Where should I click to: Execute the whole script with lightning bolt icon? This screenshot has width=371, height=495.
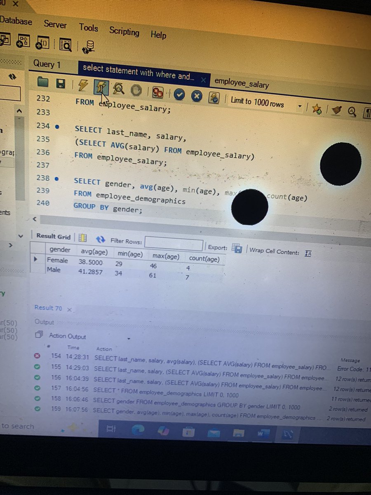coord(83,85)
